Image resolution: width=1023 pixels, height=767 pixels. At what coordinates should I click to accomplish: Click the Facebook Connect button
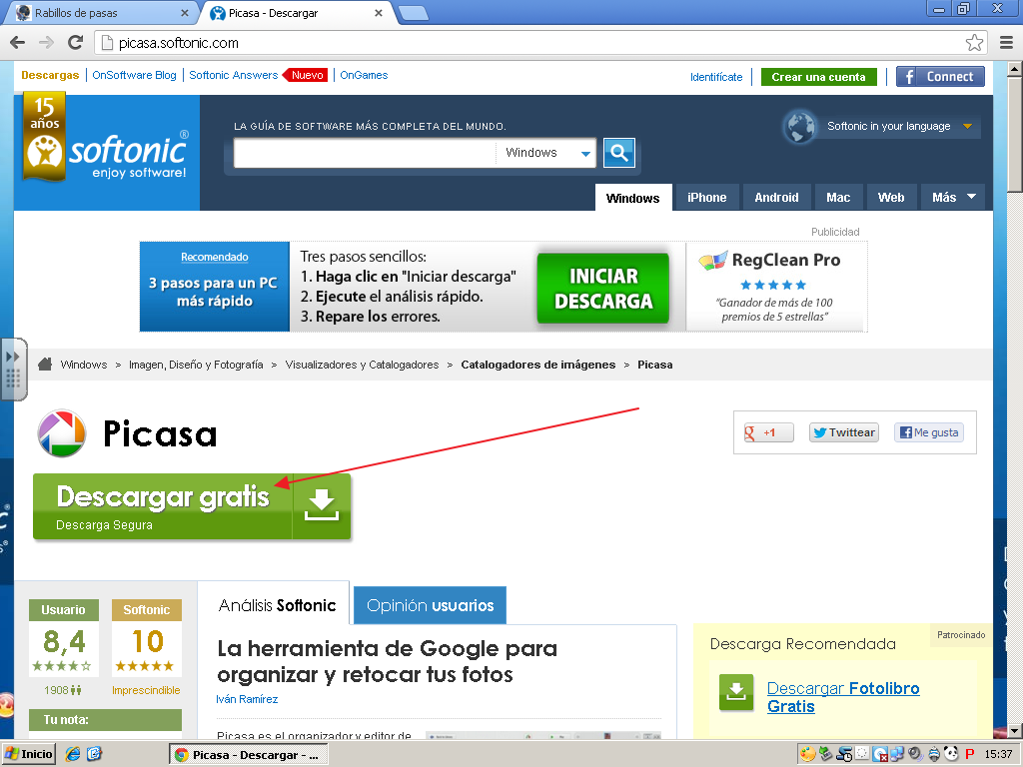point(940,76)
